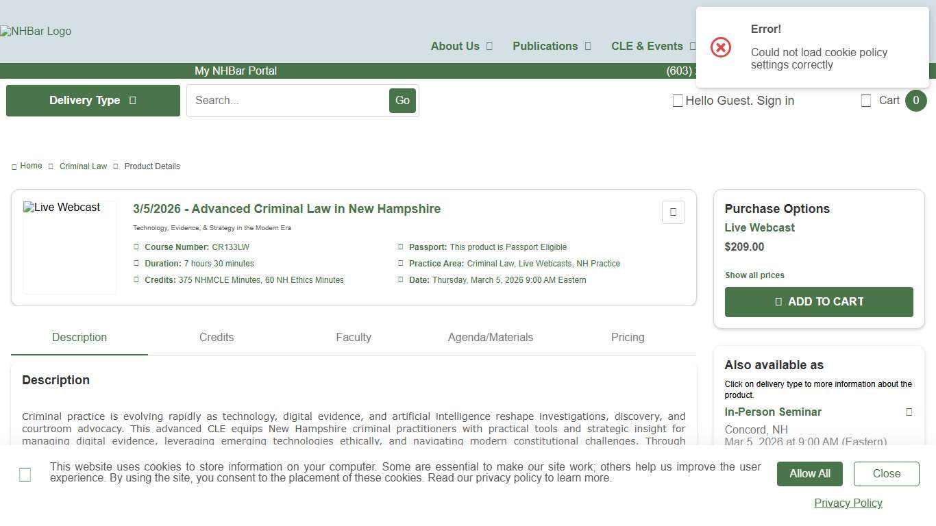Screen dimensions: 936x526
Task: Open the Delivery Type dropdown
Action: tap(93, 100)
